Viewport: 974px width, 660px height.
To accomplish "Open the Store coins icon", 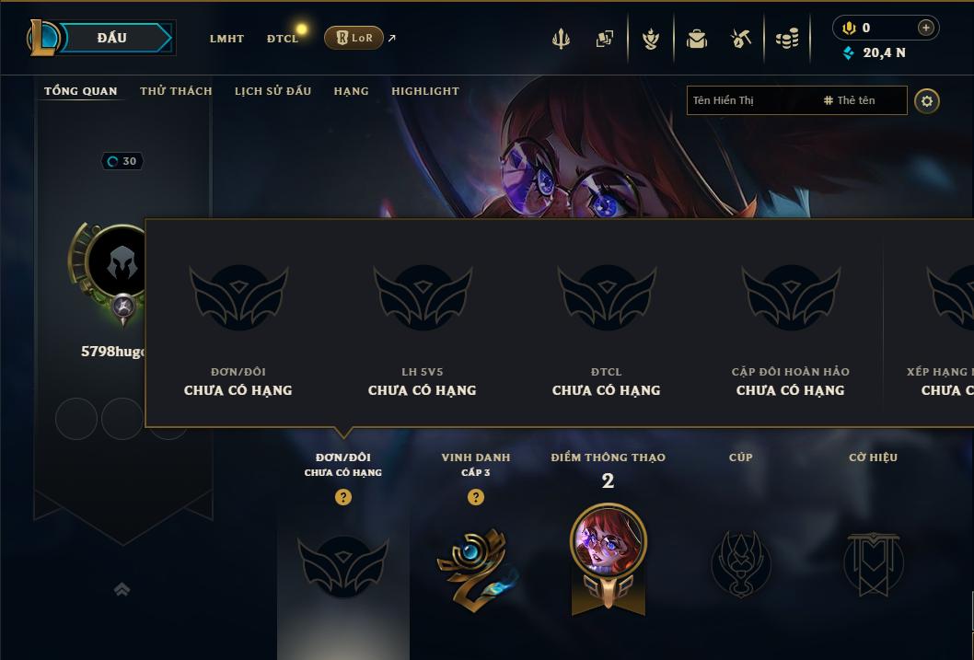I will 787,39.
